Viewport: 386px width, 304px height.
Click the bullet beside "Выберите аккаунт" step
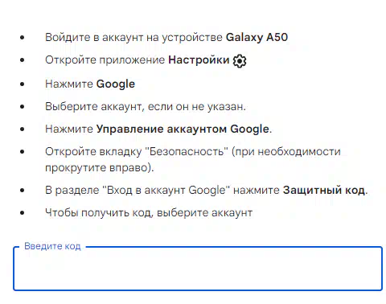click(x=23, y=107)
